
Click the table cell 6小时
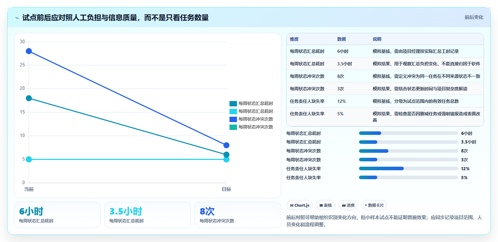343,51
